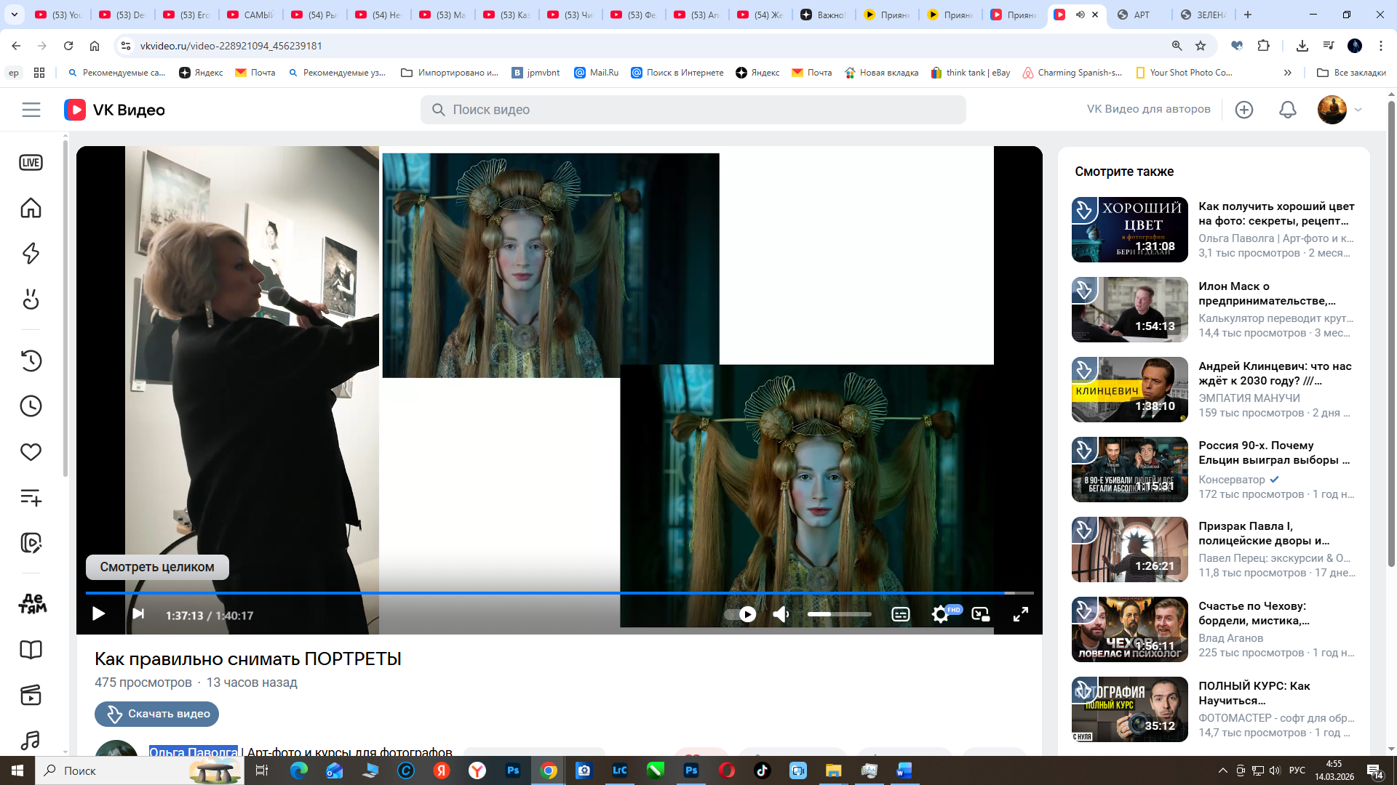Adjust the video volume slider

pyautogui.click(x=839, y=615)
